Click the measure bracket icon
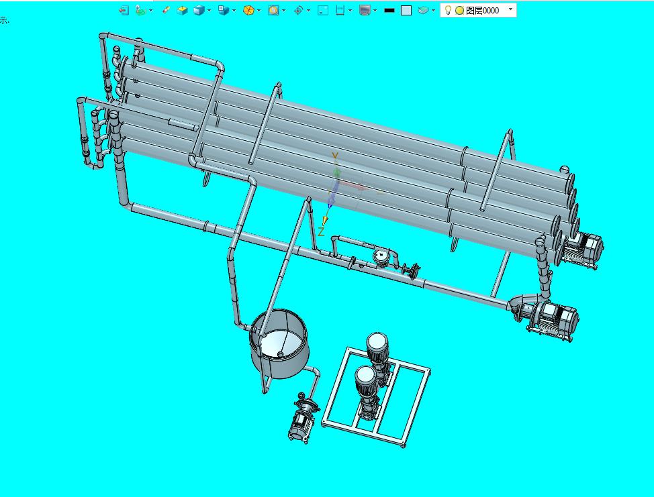 [x=340, y=11]
